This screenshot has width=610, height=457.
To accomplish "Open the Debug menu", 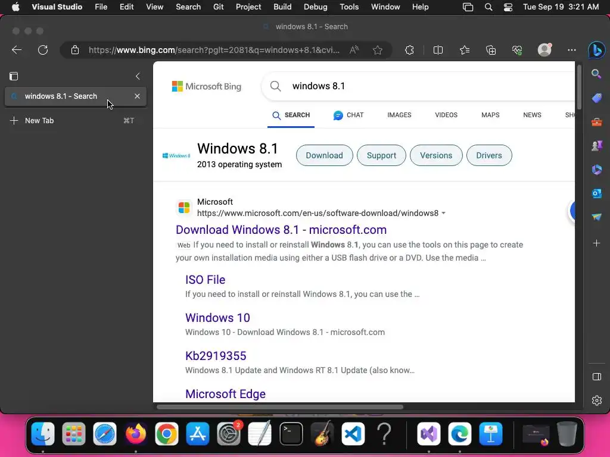I will (315, 7).
